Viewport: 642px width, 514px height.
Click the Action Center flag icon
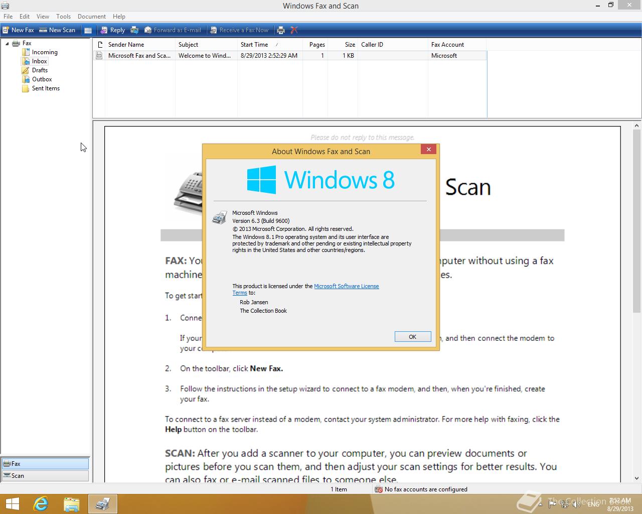[553, 504]
